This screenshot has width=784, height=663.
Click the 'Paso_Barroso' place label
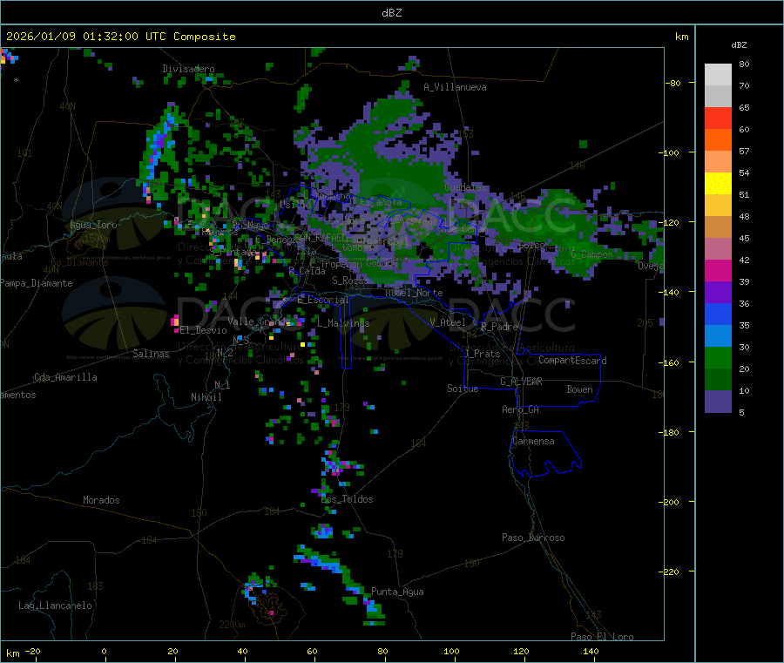click(533, 538)
